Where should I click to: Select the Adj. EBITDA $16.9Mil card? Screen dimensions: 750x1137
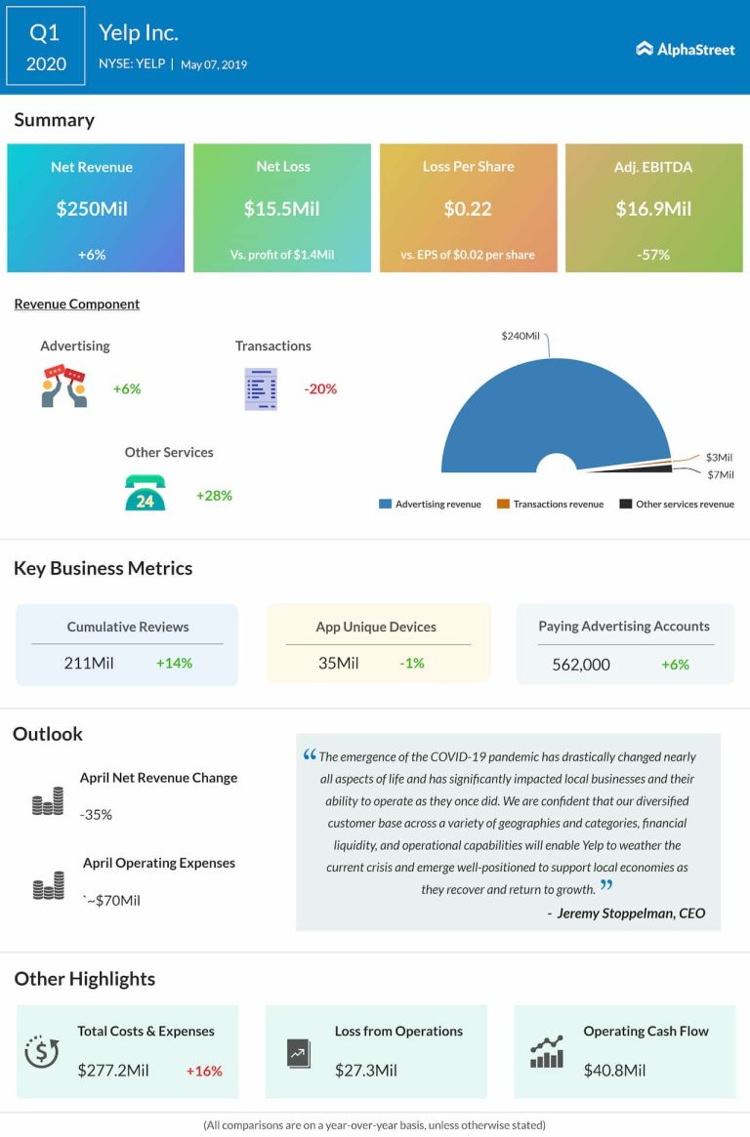pos(653,208)
